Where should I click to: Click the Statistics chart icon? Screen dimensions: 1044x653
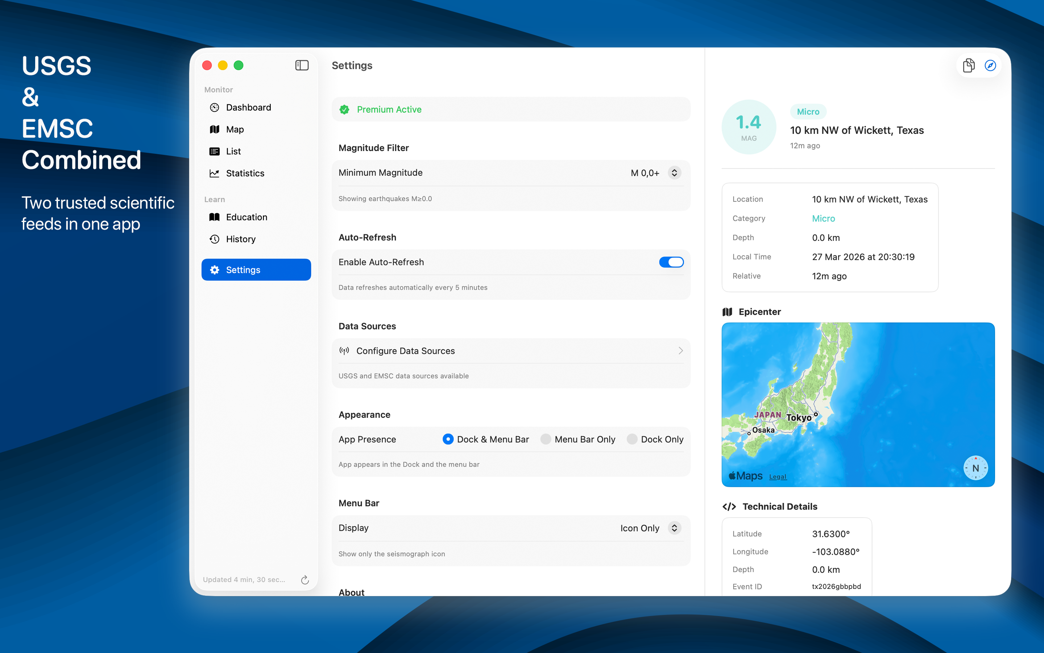click(x=214, y=173)
